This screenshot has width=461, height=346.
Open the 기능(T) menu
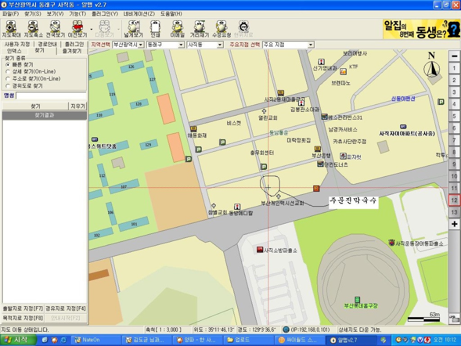(x=77, y=14)
